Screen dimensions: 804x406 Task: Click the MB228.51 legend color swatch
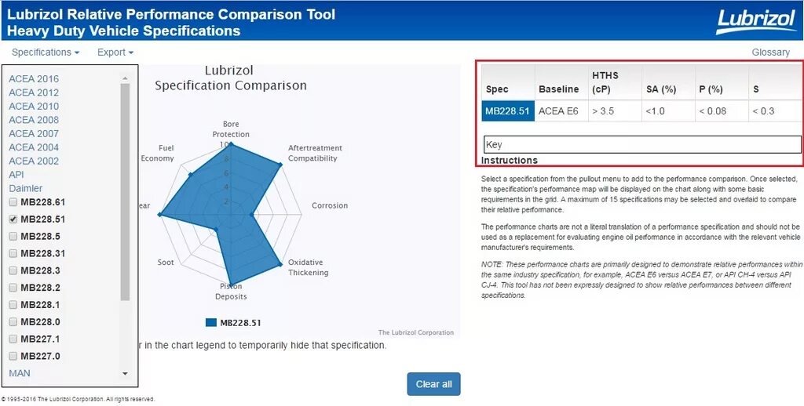[210, 322]
